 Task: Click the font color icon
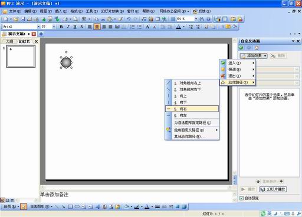[178, 27]
